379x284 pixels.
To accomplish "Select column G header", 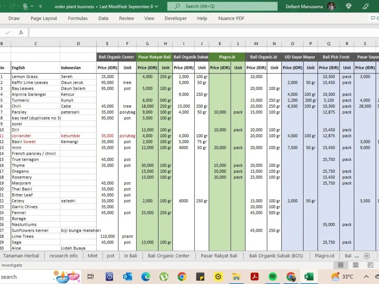I will [x=147, y=44].
